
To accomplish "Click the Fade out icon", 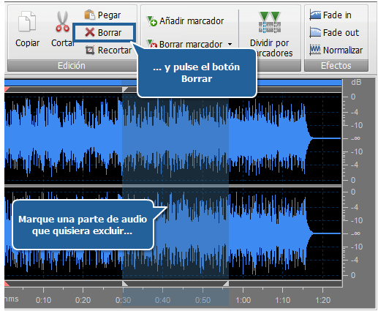I will click(315, 32).
